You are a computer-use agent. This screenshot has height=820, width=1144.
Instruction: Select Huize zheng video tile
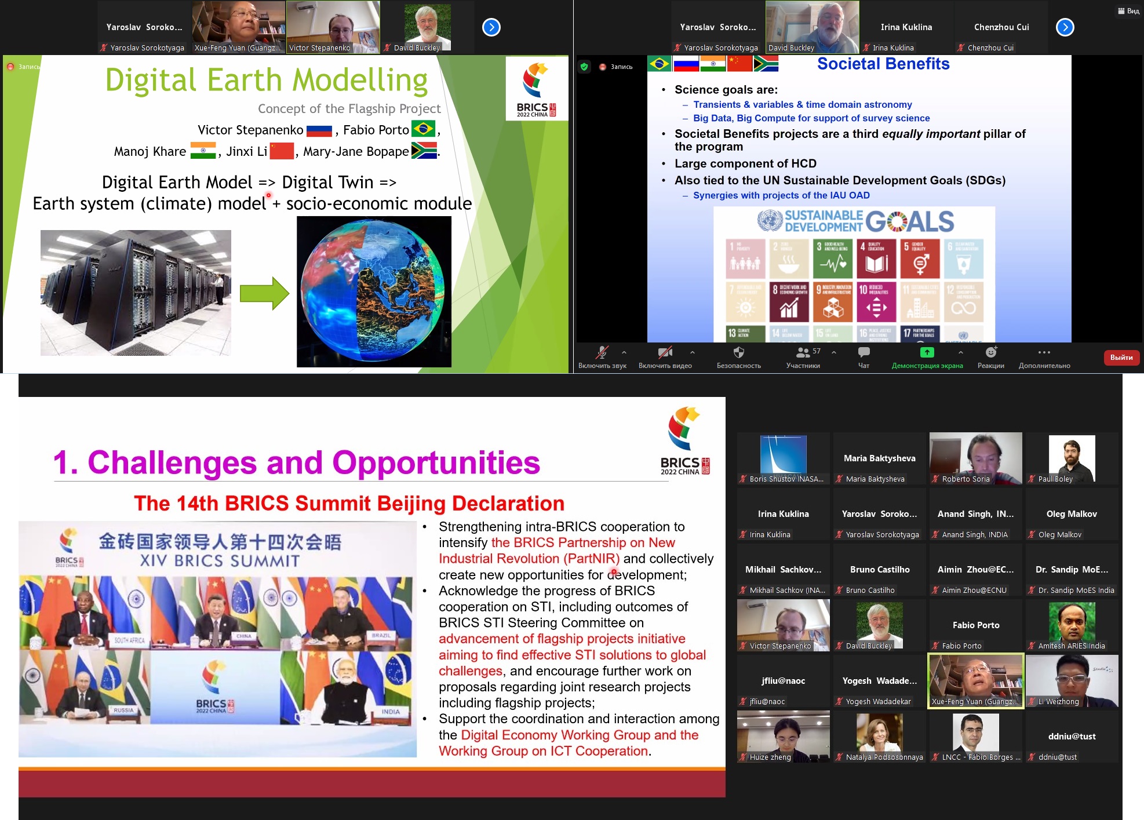(784, 736)
